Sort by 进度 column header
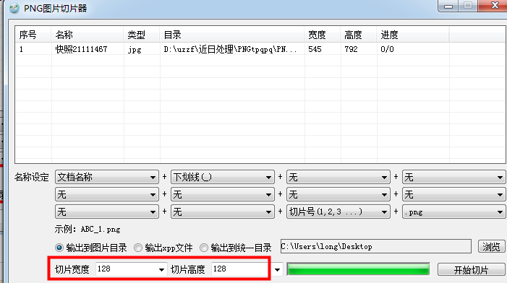Viewport: 507px width, 283px height. pos(413,35)
